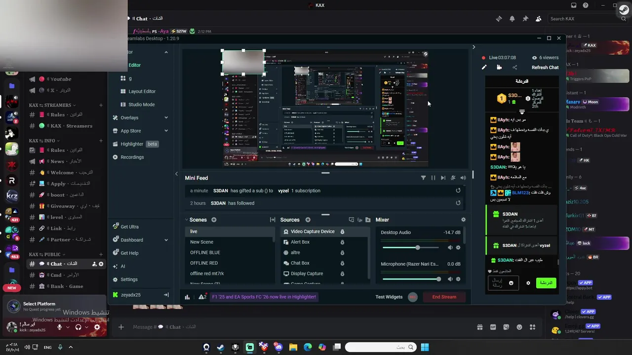Open the share icon in chat panel header
Image resolution: width=632 pixels, height=355 pixels.
[x=515, y=68]
